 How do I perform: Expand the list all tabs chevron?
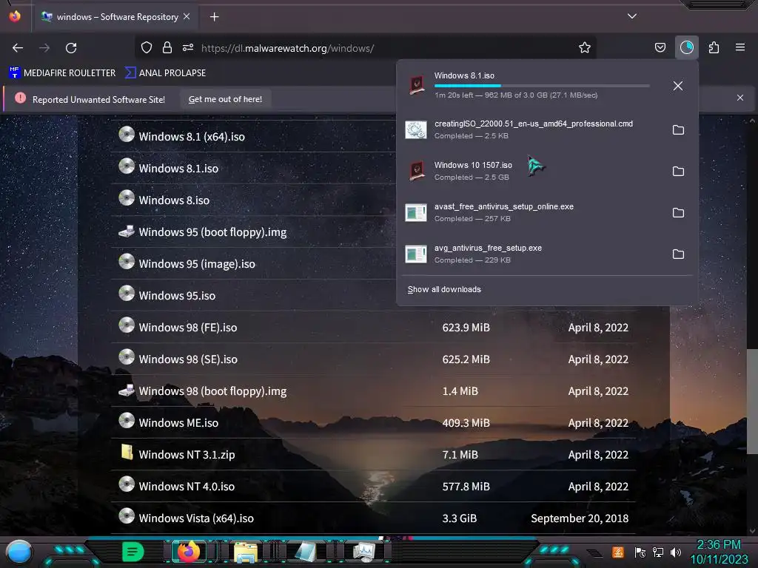[x=632, y=16]
